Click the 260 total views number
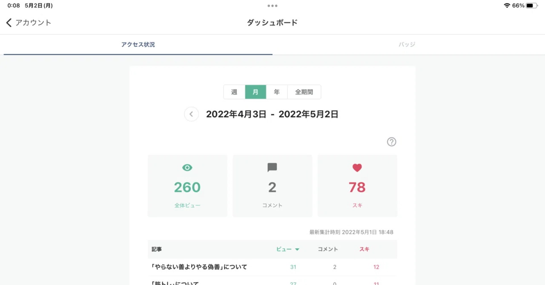Image resolution: width=545 pixels, height=285 pixels. coord(187,187)
